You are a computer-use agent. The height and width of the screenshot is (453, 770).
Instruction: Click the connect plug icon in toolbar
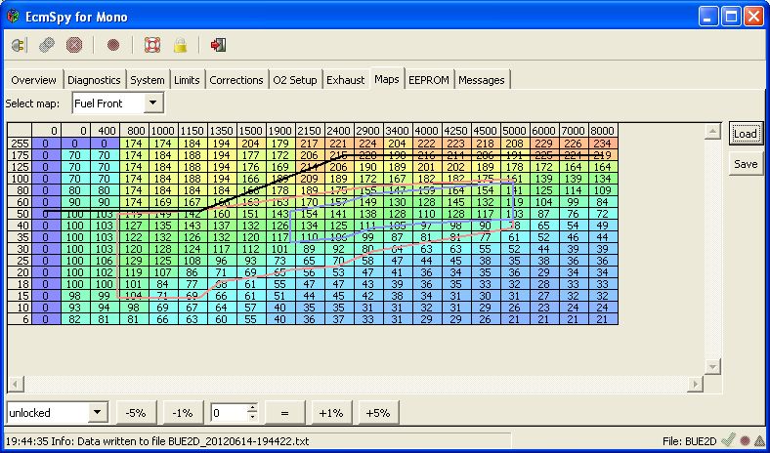tap(19, 45)
